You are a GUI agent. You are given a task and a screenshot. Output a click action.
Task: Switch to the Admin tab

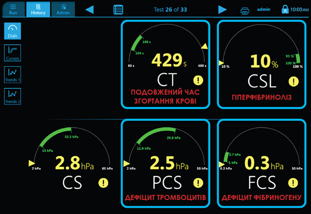63,9
